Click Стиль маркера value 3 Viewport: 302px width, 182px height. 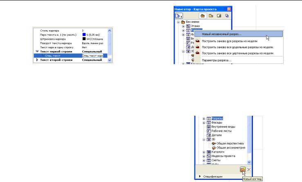tap(83, 31)
